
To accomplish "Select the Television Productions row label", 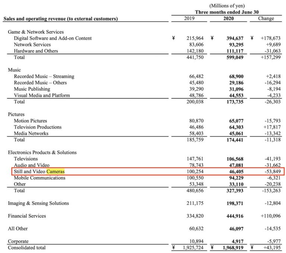I will (x=38, y=127).
